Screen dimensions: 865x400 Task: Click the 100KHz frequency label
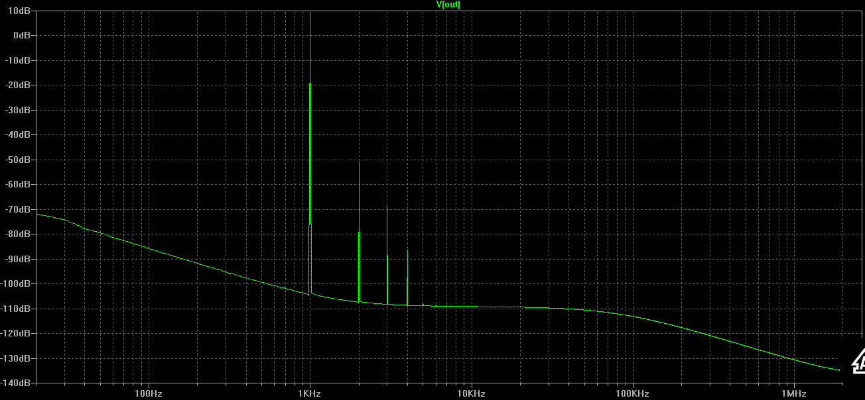(x=633, y=393)
